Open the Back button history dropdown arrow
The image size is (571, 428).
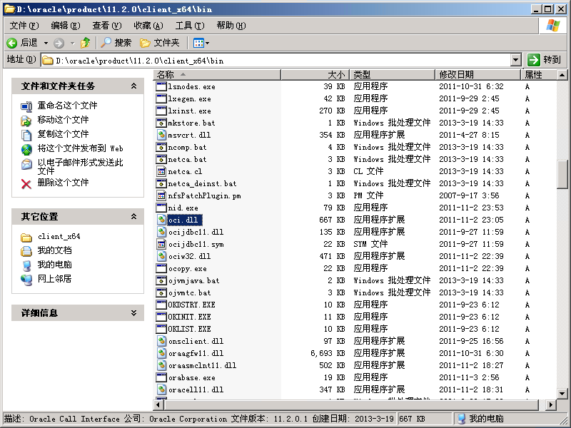click(46, 43)
